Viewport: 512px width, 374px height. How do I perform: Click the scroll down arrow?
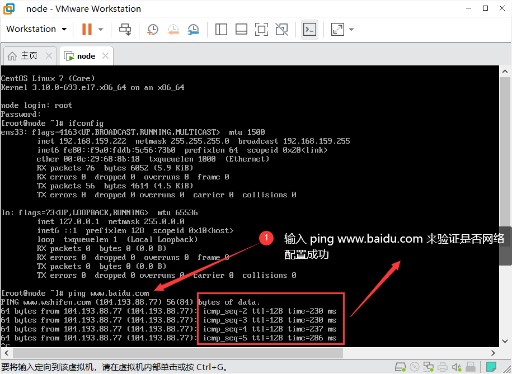pos(505,342)
